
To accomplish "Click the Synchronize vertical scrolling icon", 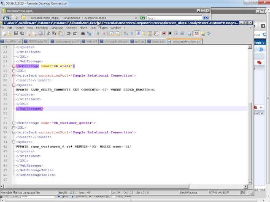I will [x=111, y=34].
